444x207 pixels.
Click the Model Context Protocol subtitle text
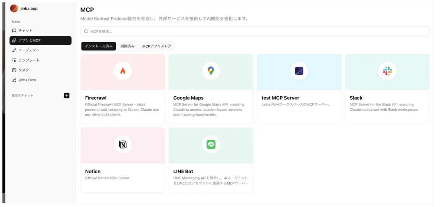tap(164, 19)
